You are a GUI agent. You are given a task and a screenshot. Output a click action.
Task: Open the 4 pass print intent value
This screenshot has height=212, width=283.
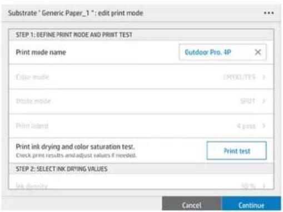pos(246,126)
